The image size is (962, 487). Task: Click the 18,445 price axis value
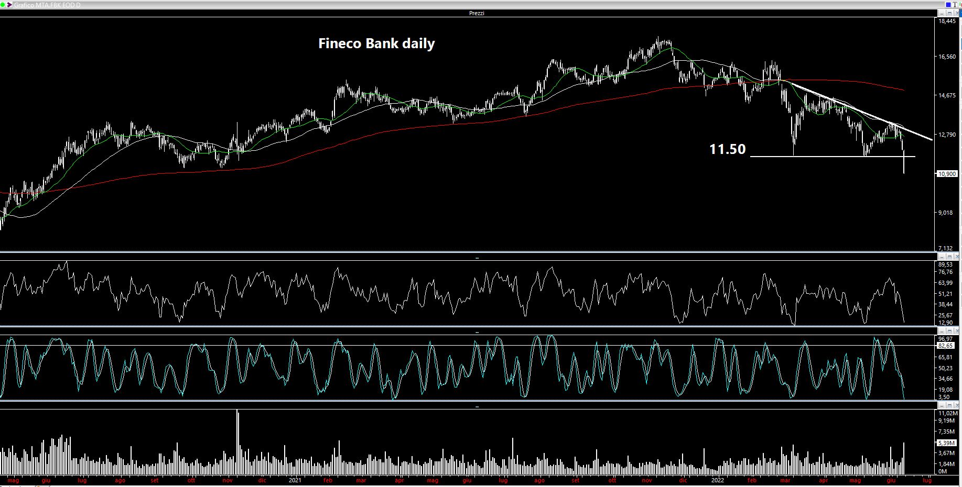947,21
